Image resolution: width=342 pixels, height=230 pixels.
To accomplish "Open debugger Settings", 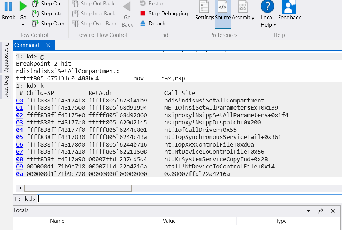I will (x=204, y=11).
